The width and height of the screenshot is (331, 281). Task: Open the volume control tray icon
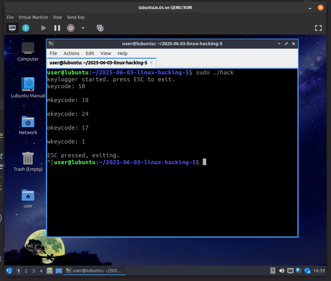(x=282, y=270)
